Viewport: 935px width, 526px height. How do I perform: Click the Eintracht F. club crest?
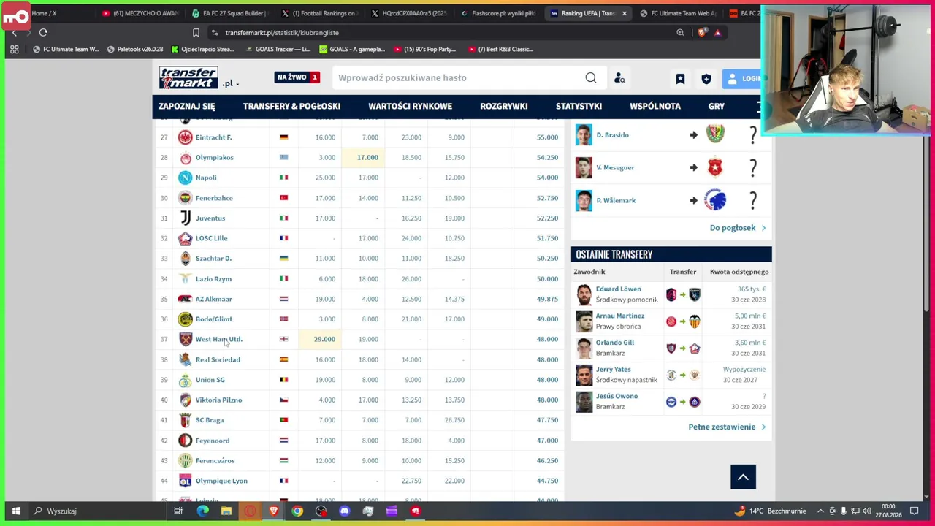186,137
